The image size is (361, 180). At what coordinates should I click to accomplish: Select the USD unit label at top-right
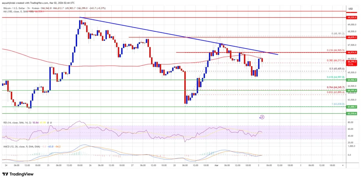click(350, 9)
